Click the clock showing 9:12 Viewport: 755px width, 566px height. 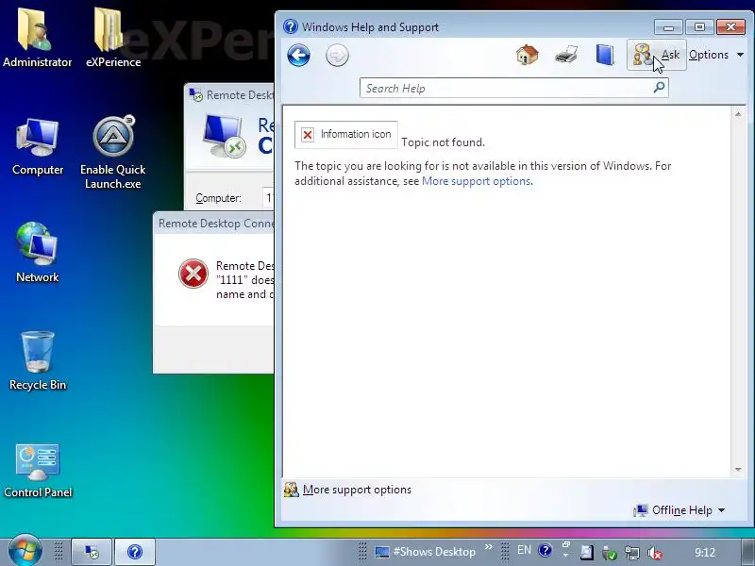(x=705, y=552)
